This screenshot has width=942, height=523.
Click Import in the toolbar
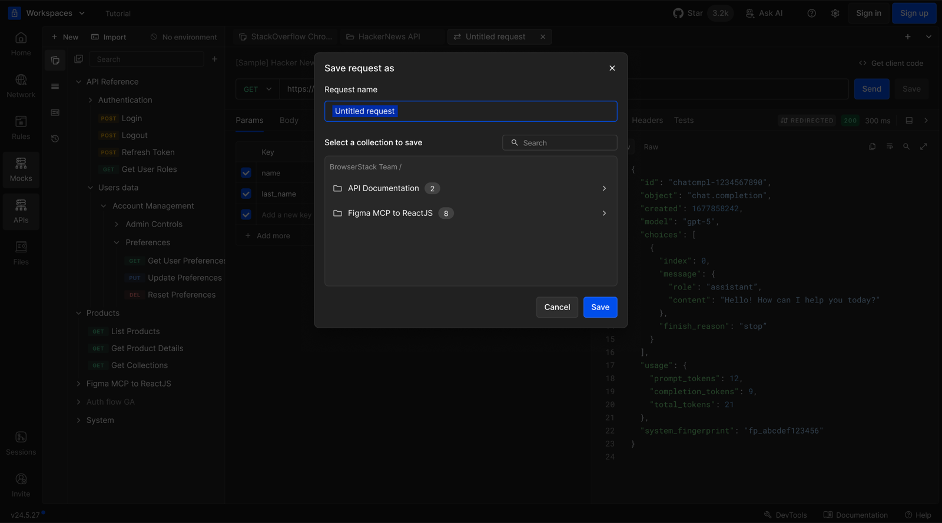tap(108, 36)
